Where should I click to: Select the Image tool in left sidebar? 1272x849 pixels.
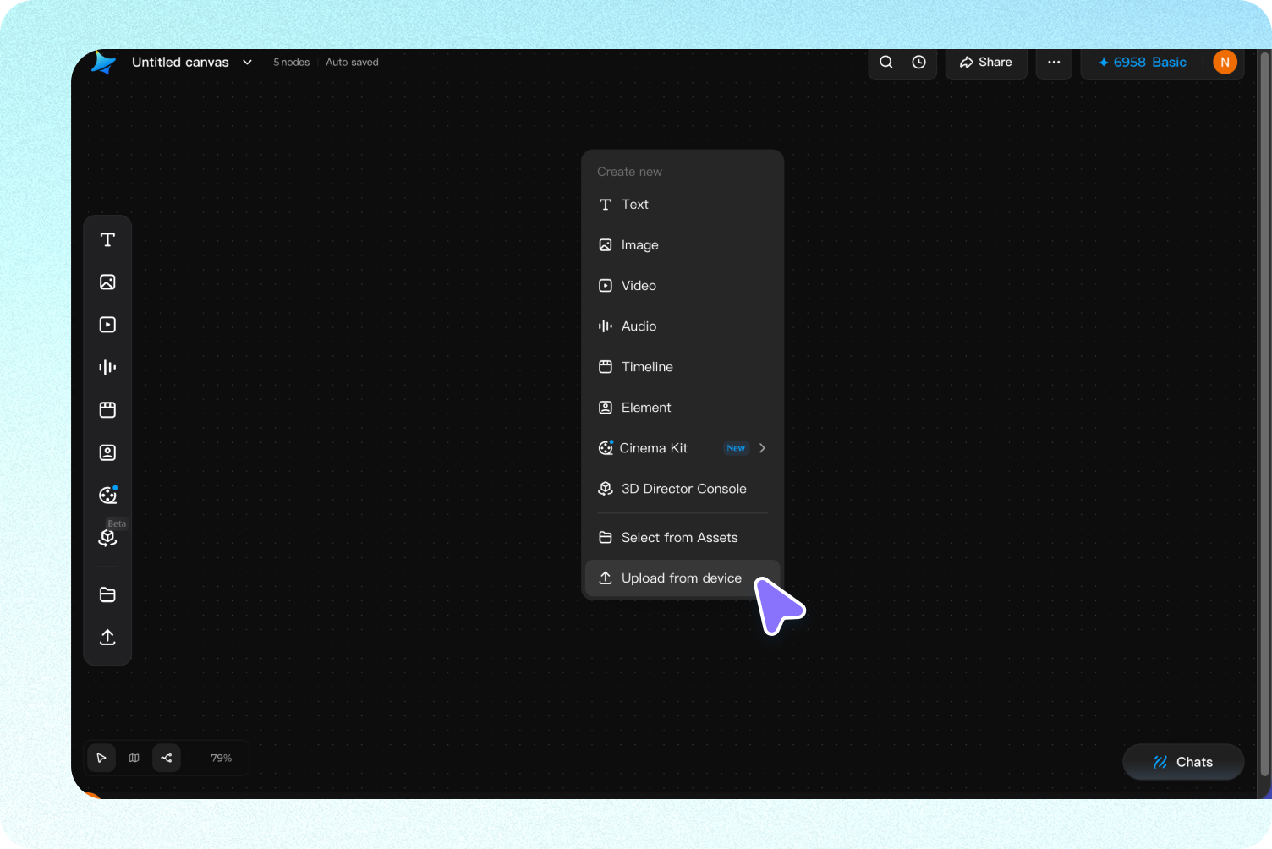(x=107, y=282)
